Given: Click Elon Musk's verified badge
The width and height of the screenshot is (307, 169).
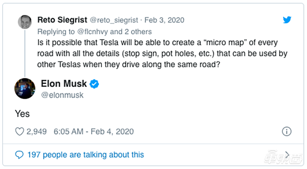Looking at the screenshot, I should coord(94,83).
